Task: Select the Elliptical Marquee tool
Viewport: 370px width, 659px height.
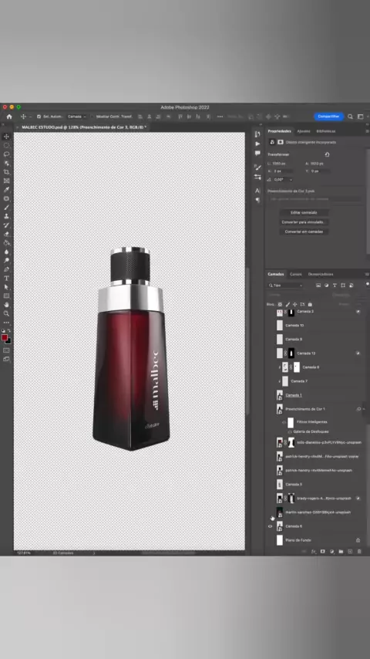Action: (6, 145)
